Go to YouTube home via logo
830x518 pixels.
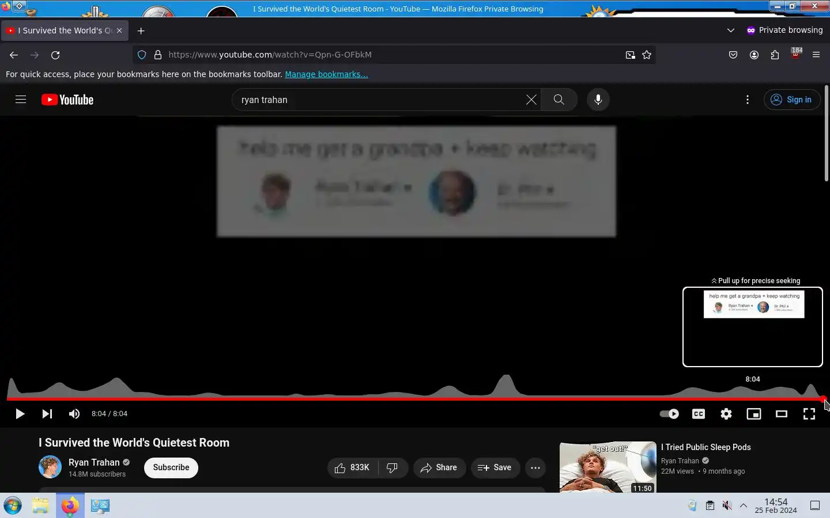coord(67,100)
